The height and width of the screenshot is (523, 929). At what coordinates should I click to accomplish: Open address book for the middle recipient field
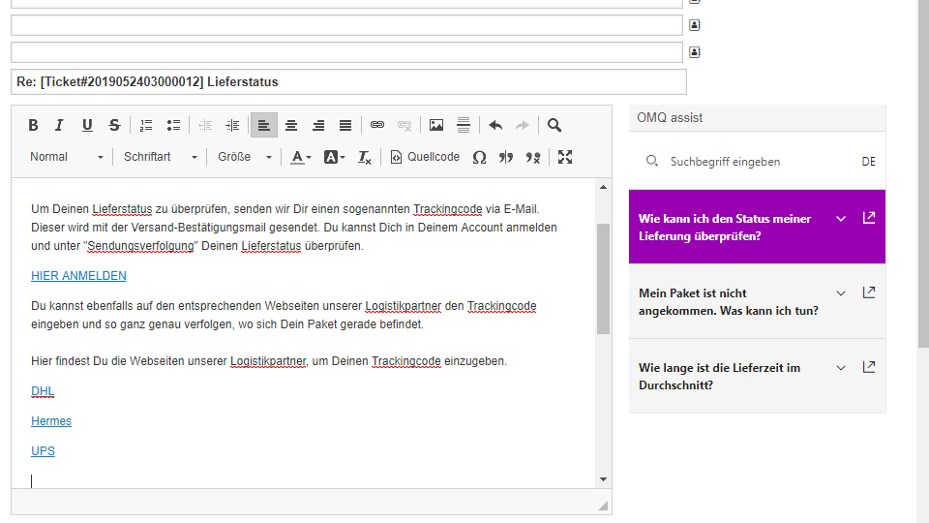(x=695, y=25)
